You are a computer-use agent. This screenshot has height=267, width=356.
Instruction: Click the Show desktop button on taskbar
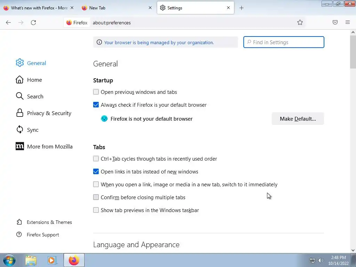(354, 260)
